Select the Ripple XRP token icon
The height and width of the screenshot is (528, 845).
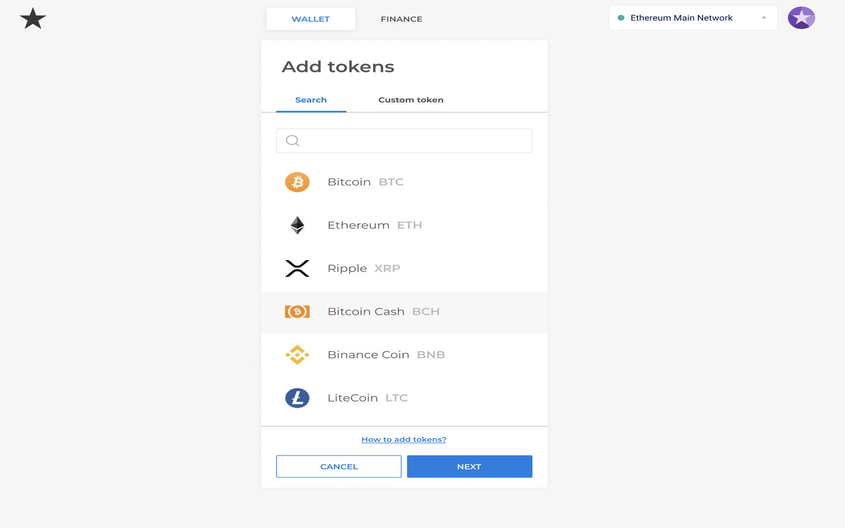pyautogui.click(x=297, y=268)
